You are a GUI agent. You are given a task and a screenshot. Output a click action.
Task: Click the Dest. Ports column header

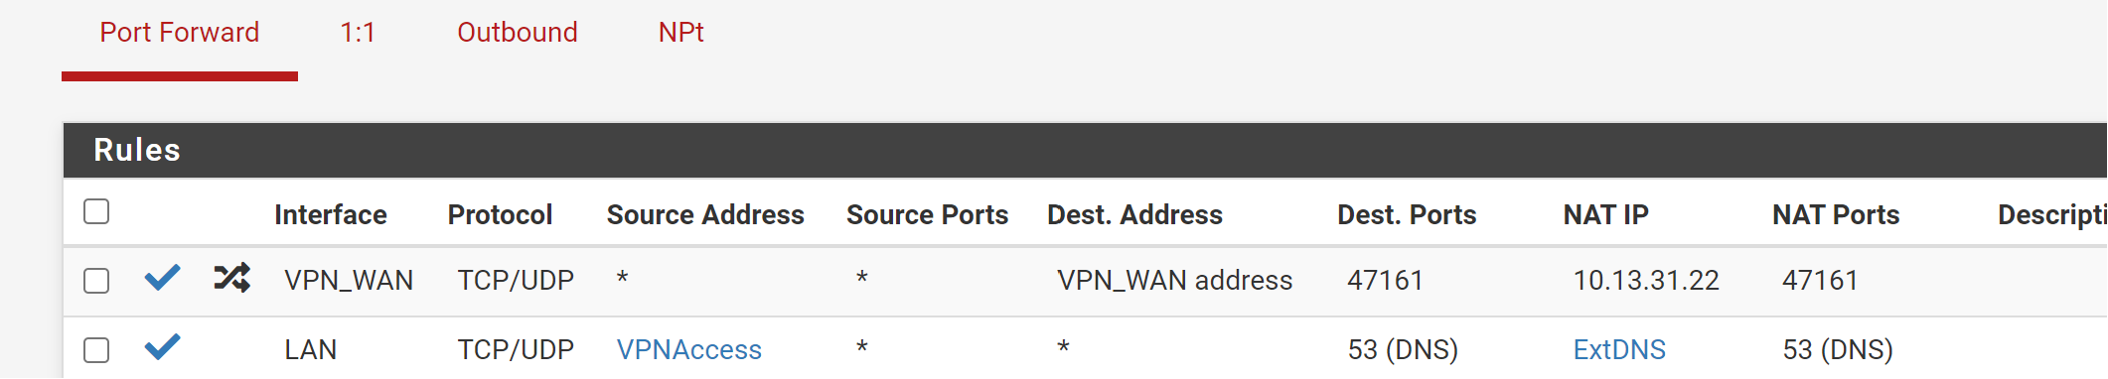point(1407,215)
